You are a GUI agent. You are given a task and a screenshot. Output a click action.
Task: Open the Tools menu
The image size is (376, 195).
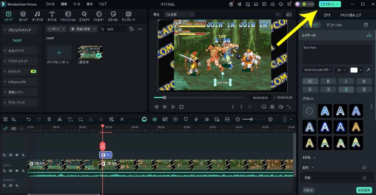[77, 4]
